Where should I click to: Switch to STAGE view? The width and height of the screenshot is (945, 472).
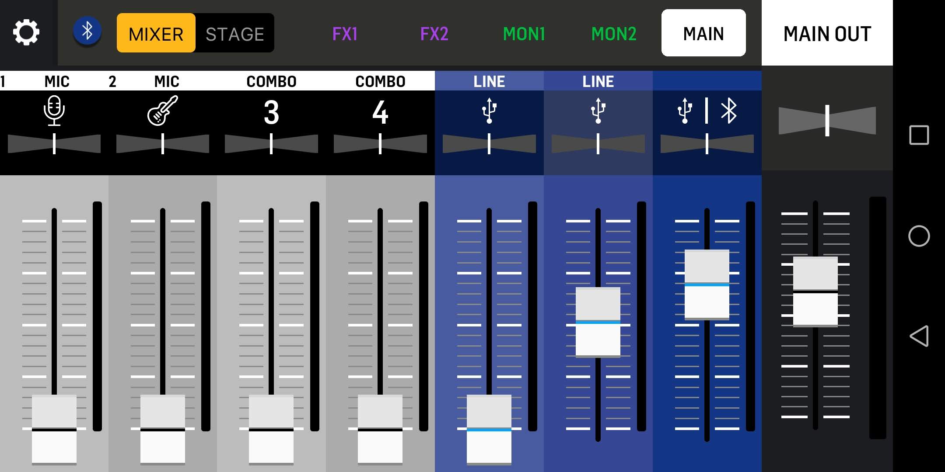coord(235,33)
